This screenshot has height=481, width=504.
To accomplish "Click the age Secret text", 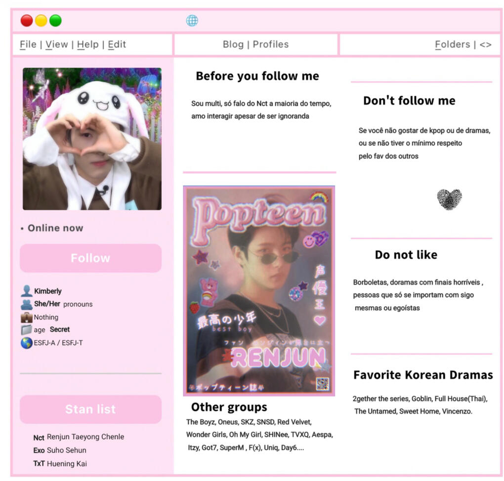I will [x=52, y=330].
